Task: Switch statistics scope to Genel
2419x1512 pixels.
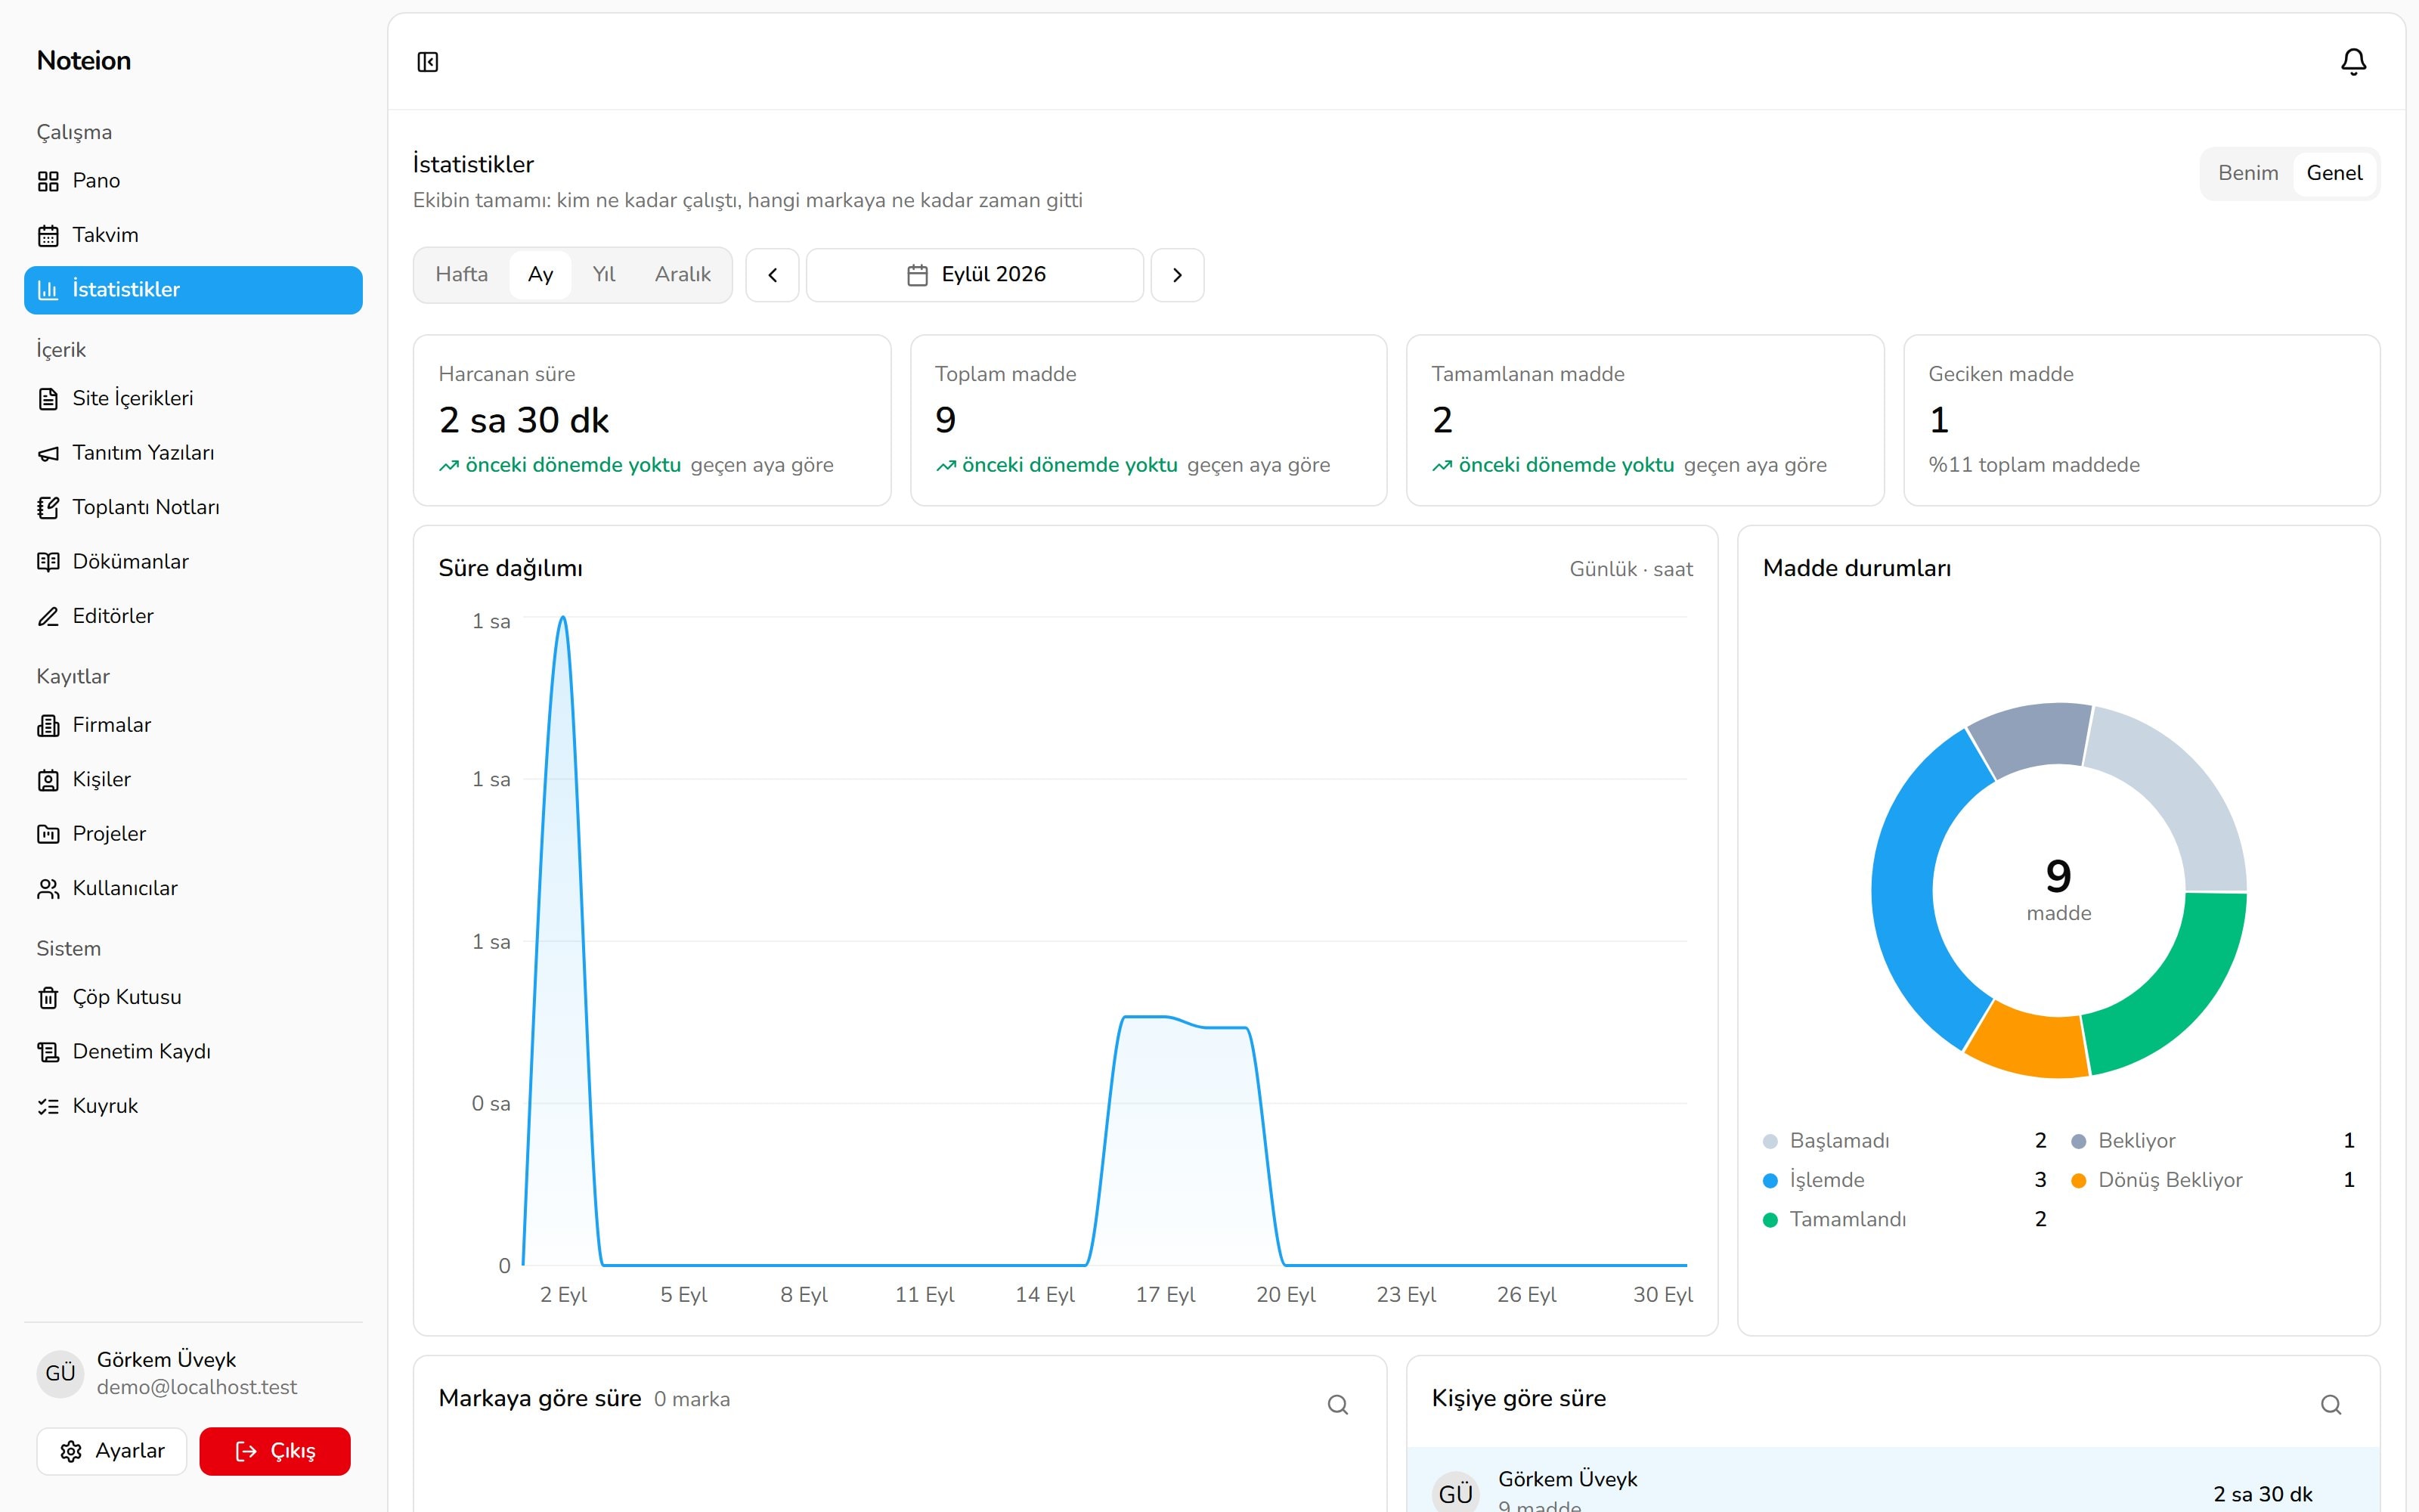Action: (2334, 173)
